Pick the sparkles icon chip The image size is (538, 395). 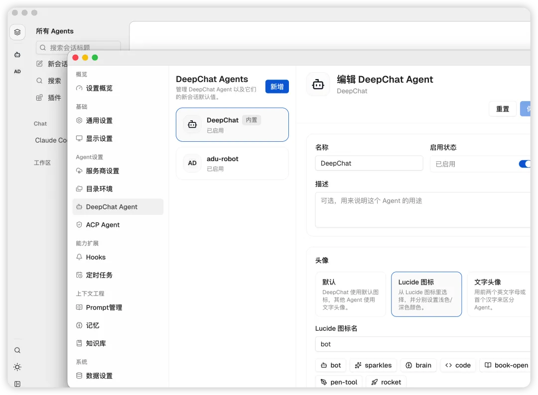pyautogui.click(x=373, y=365)
